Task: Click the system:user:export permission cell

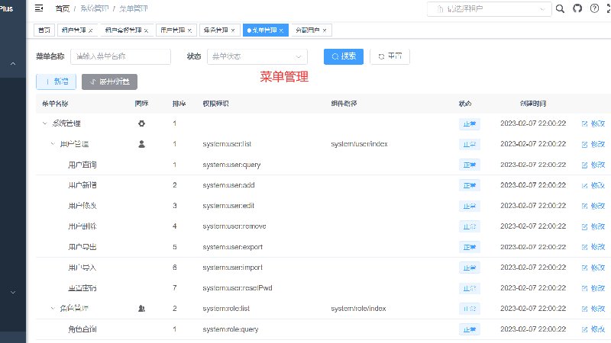Action: tap(233, 247)
